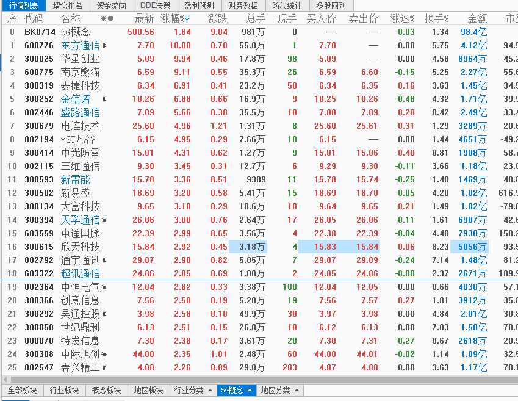518x401 pixels.
Task: Select the stock name *ST凡谷
Action: tap(78, 140)
